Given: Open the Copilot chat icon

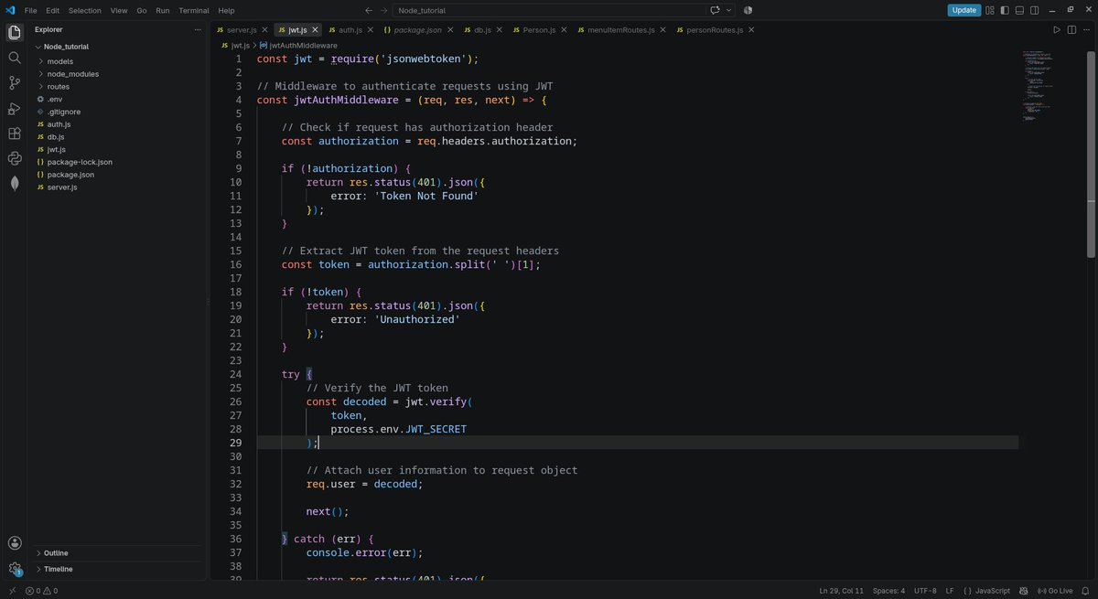Looking at the screenshot, I should click(x=716, y=10).
